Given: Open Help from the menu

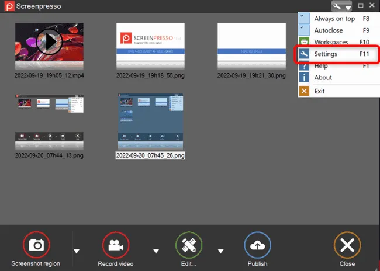Looking at the screenshot, I should pos(321,67).
